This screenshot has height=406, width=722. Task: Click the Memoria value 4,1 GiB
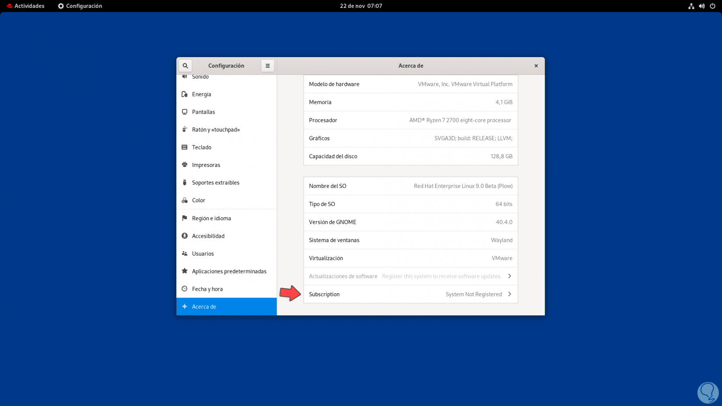point(504,102)
